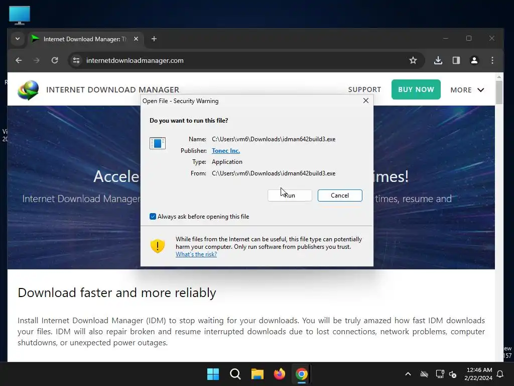Open Windows taskbar search
514x386 pixels.
pos(235,374)
